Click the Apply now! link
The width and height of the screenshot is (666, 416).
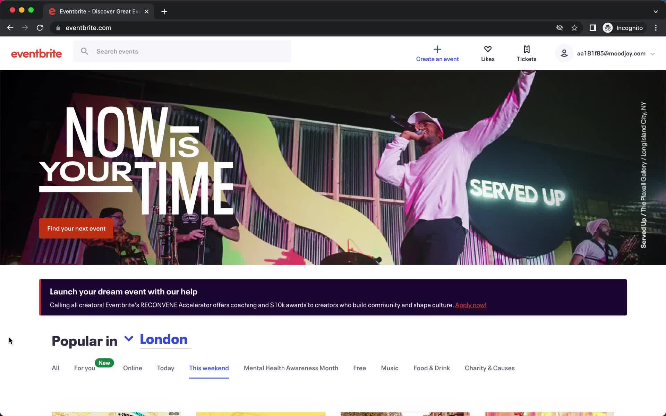click(471, 305)
